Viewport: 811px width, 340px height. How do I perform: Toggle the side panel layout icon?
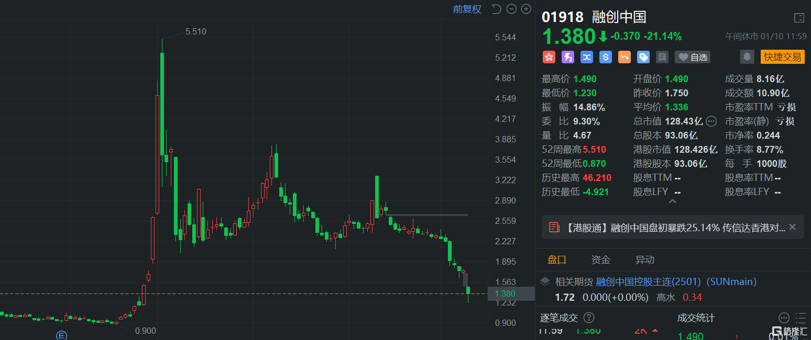pos(799,18)
